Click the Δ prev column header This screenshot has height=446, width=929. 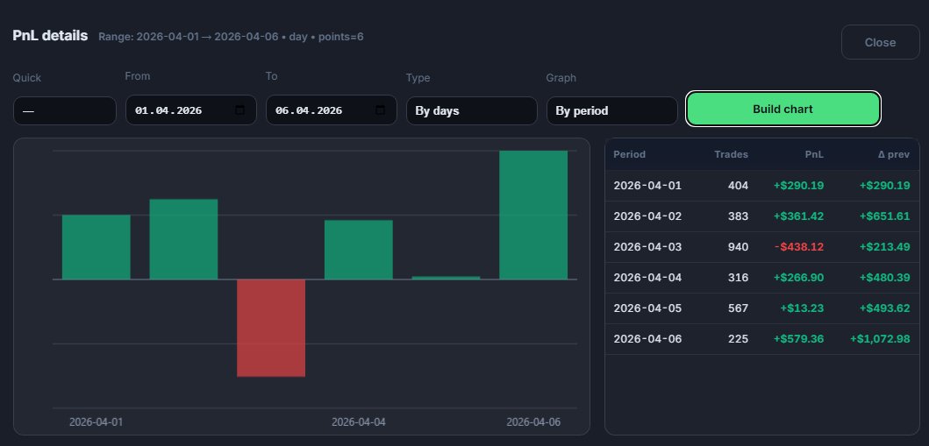(894, 154)
